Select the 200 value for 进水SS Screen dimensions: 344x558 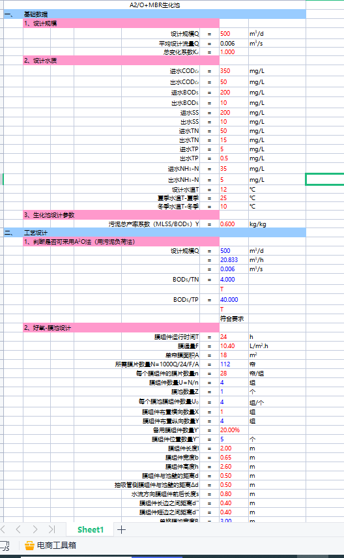coord(234,113)
